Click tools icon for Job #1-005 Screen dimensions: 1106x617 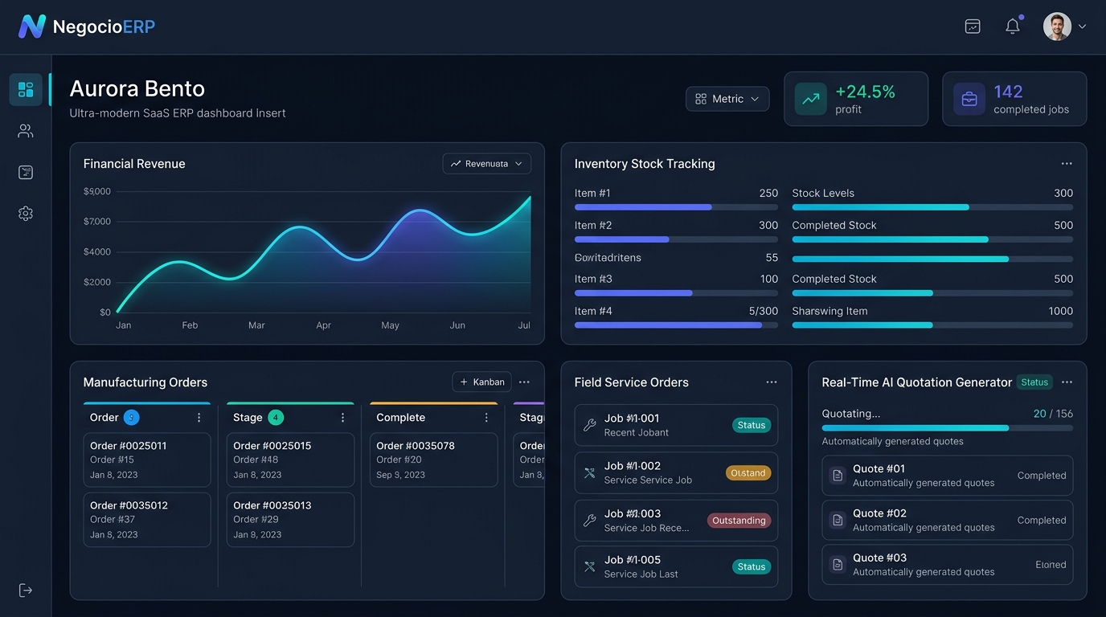coord(589,566)
